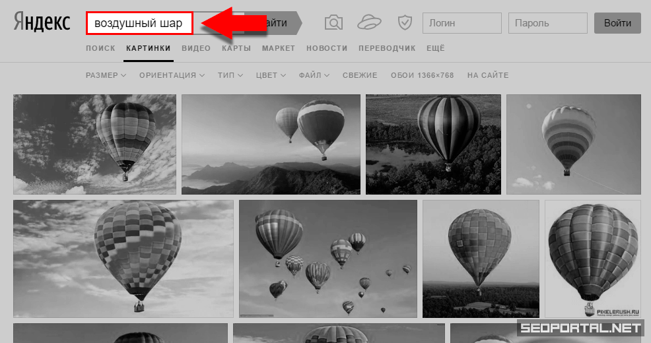Click the Пароль input field
The height and width of the screenshot is (343, 651).
[547, 24]
